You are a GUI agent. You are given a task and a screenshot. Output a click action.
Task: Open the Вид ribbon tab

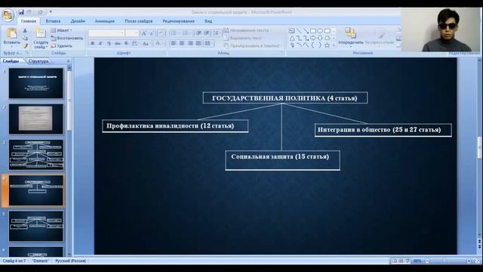pyautogui.click(x=208, y=21)
